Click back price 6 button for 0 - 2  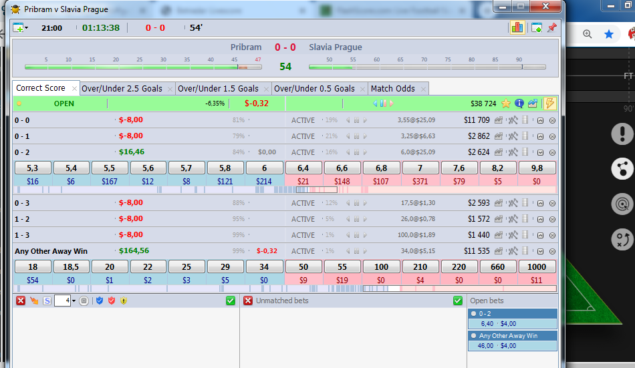pyautogui.click(x=265, y=168)
